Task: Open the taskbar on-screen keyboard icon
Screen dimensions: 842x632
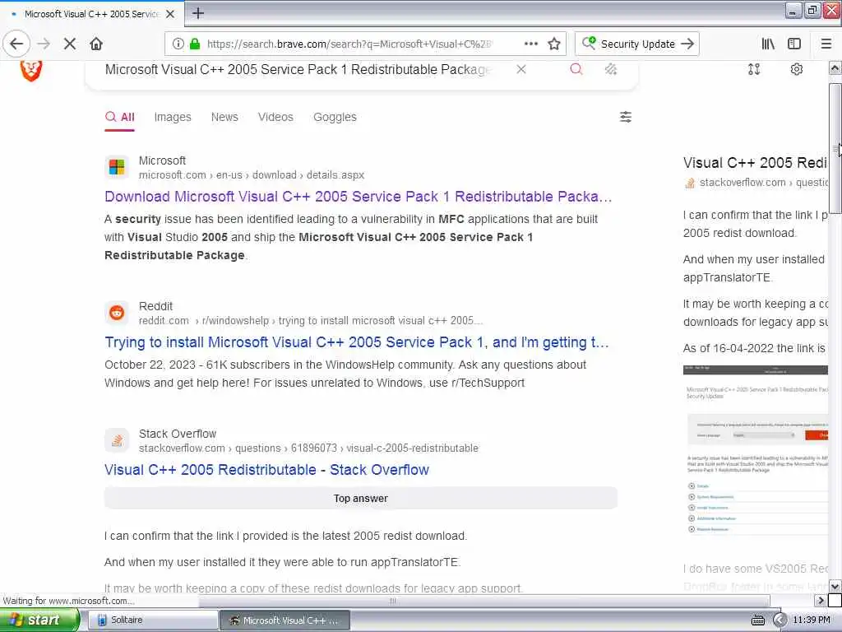Action: [x=757, y=620]
